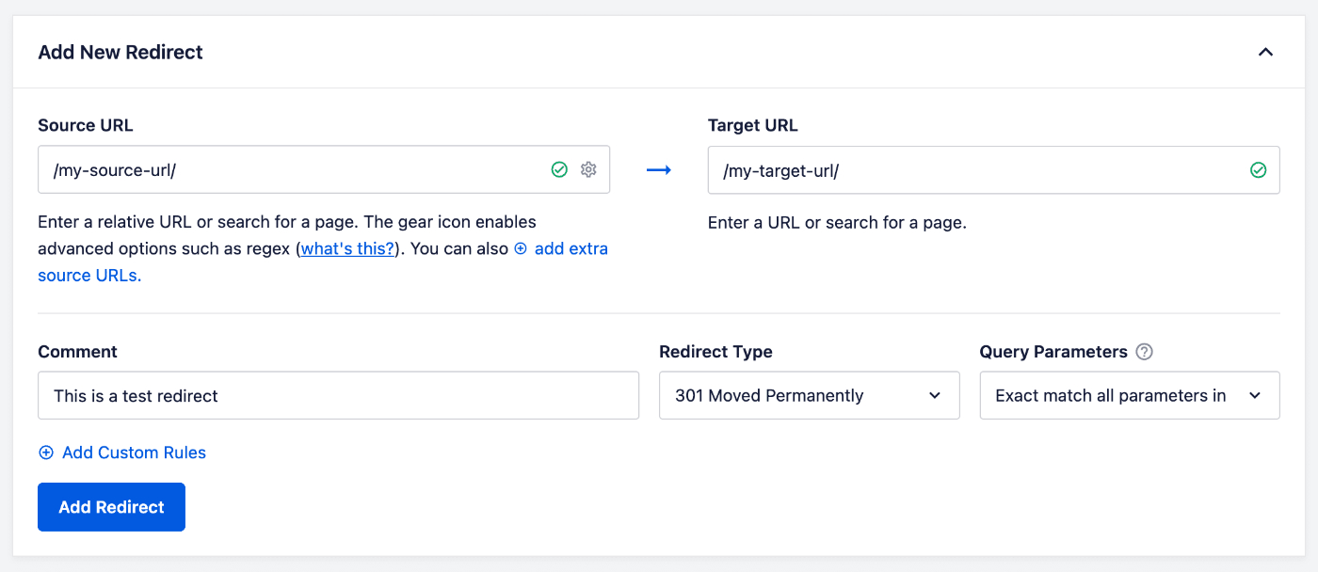Viewport: 1318px width, 572px height.
Task: Click the blue arrow between the URL fields
Action: [659, 169]
